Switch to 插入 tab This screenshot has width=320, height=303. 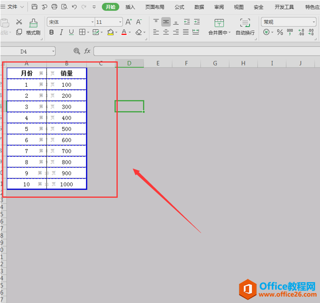(130, 7)
